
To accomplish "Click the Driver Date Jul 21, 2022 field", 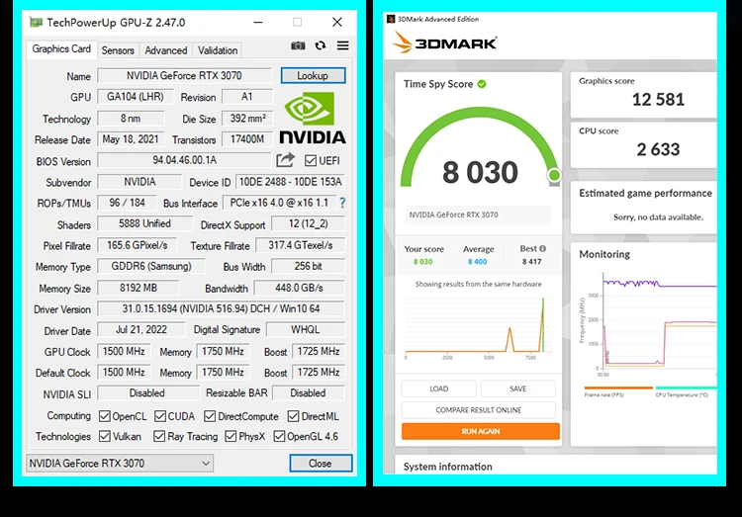I will (141, 330).
